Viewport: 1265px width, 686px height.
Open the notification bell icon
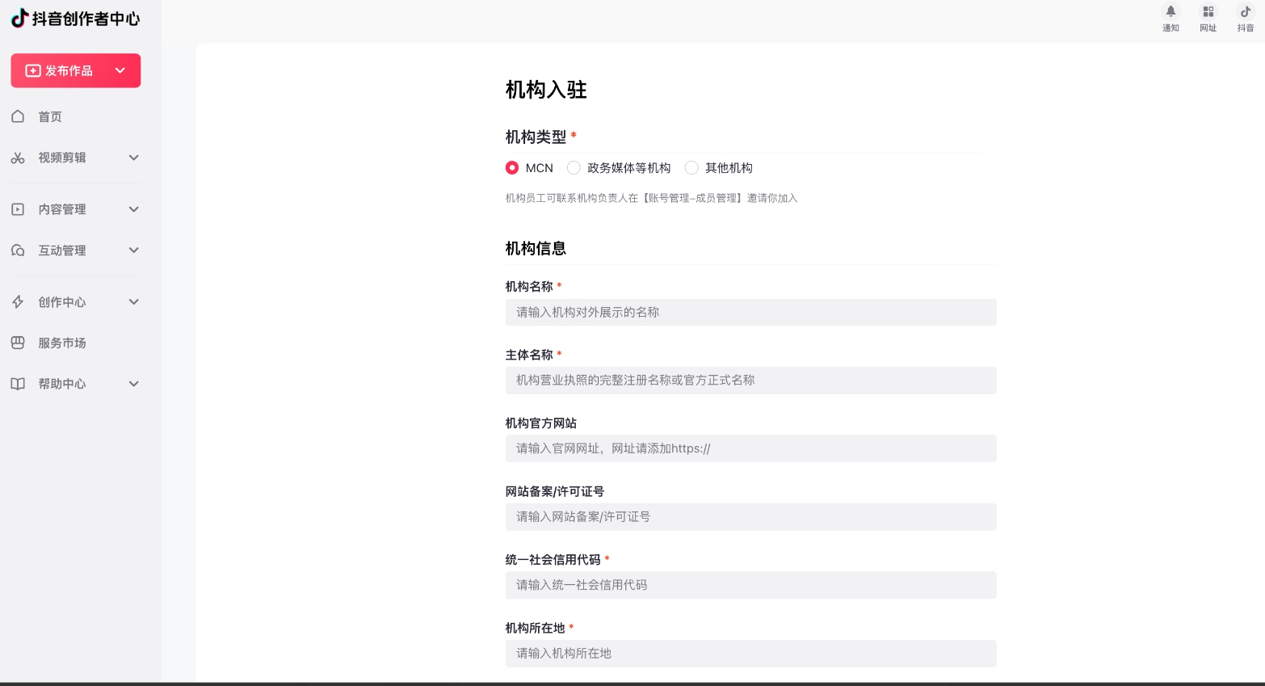pyautogui.click(x=1170, y=11)
